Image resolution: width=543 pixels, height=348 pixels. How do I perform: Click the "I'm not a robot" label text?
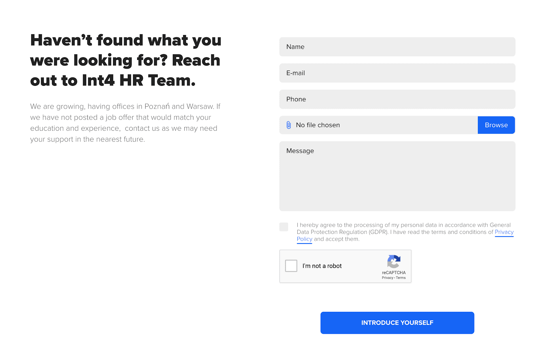pyautogui.click(x=322, y=266)
